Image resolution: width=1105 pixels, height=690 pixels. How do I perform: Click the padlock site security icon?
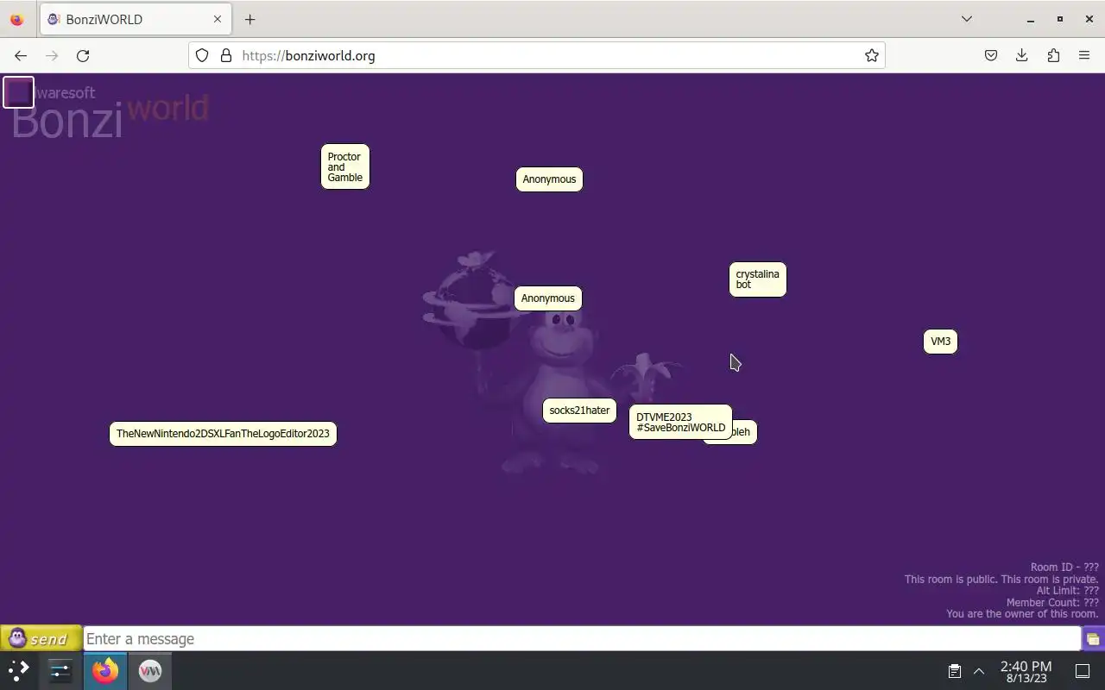tap(226, 55)
